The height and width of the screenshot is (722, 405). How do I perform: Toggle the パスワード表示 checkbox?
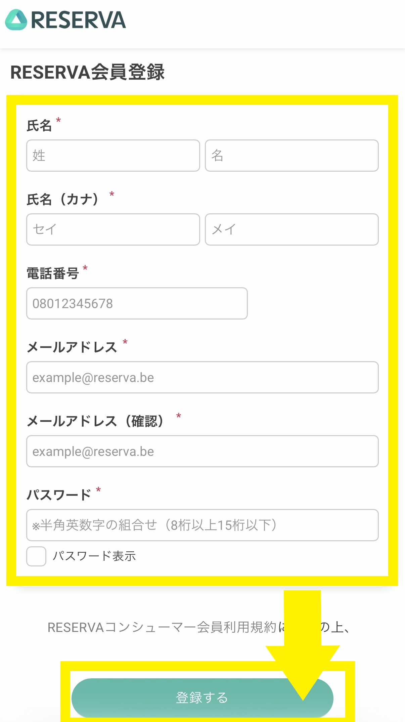point(36,556)
